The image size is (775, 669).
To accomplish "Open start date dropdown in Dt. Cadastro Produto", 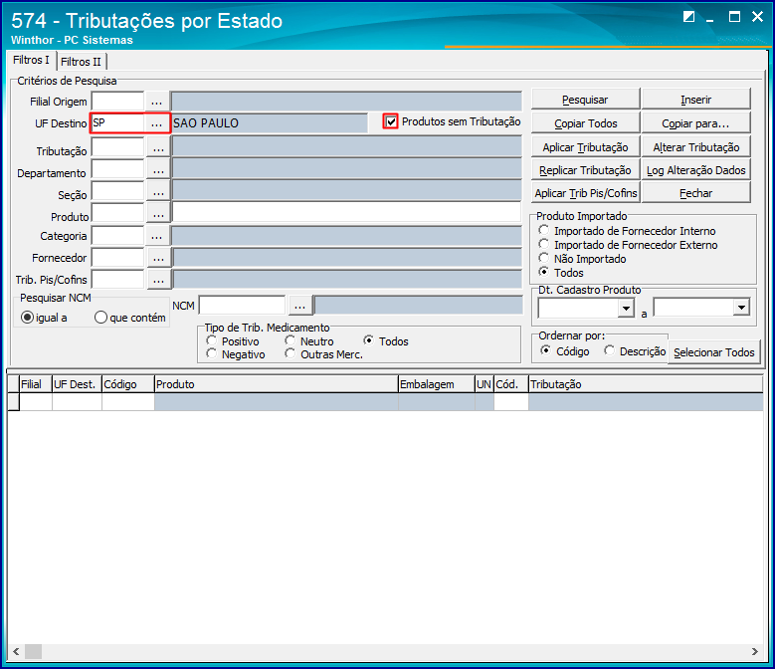I will point(626,309).
